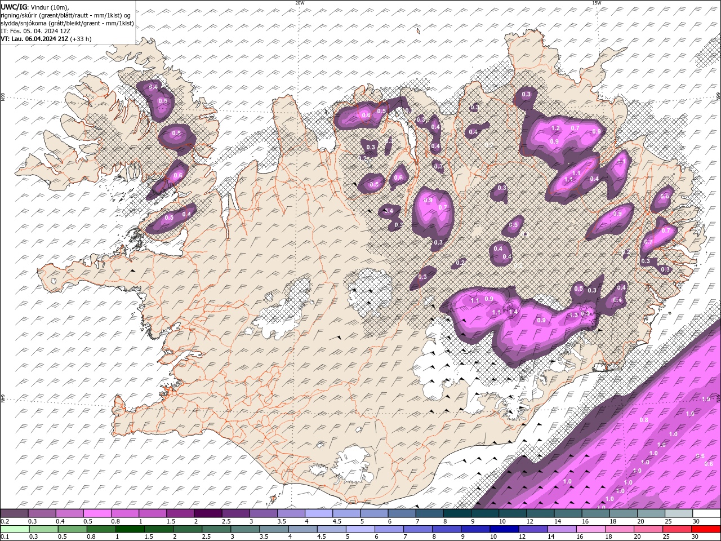Screen dimensions: 721x541
Task: Pick lower legend pale green swatch 0.1 to 0.3
Action: [x=15, y=529]
